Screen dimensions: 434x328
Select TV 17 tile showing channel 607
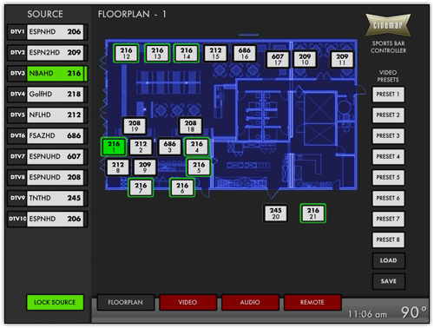pyautogui.click(x=278, y=59)
